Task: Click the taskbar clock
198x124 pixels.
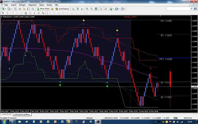Action: [x=190, y=122]
